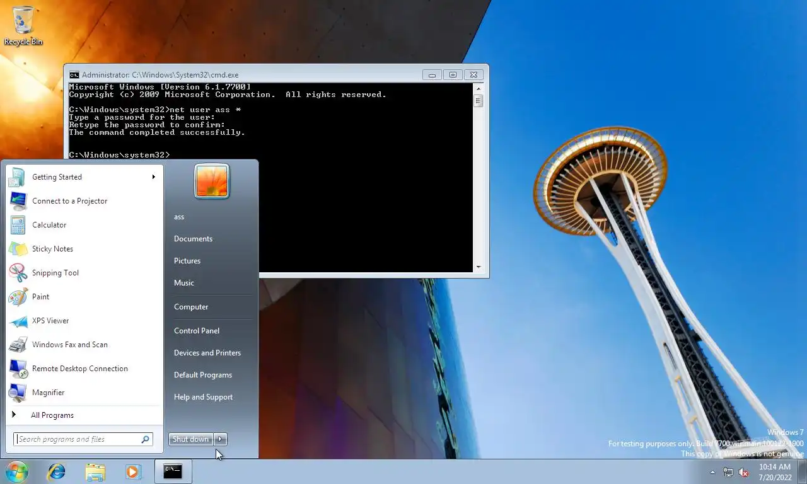
Task: Click the cmd scrollbar thumb
Action: (x=478, y=100)
